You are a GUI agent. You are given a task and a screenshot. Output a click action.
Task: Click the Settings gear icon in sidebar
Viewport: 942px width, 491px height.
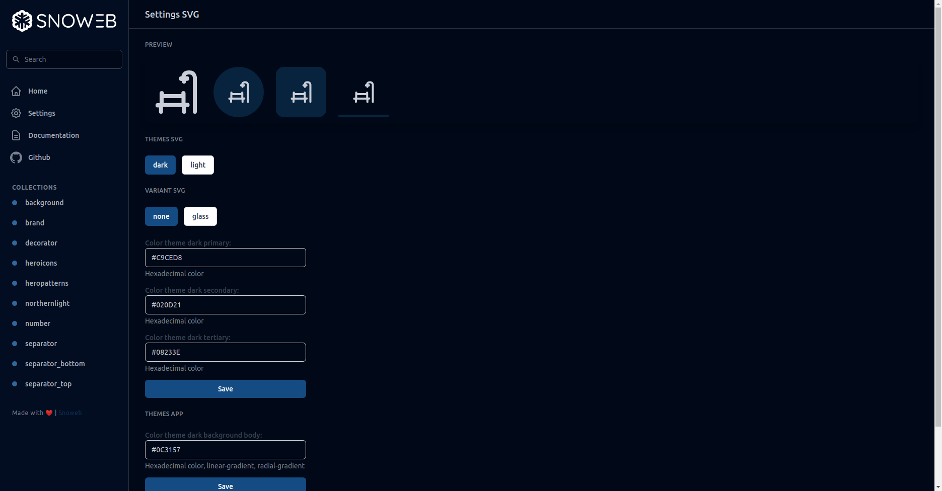click(x=16, y=113)
